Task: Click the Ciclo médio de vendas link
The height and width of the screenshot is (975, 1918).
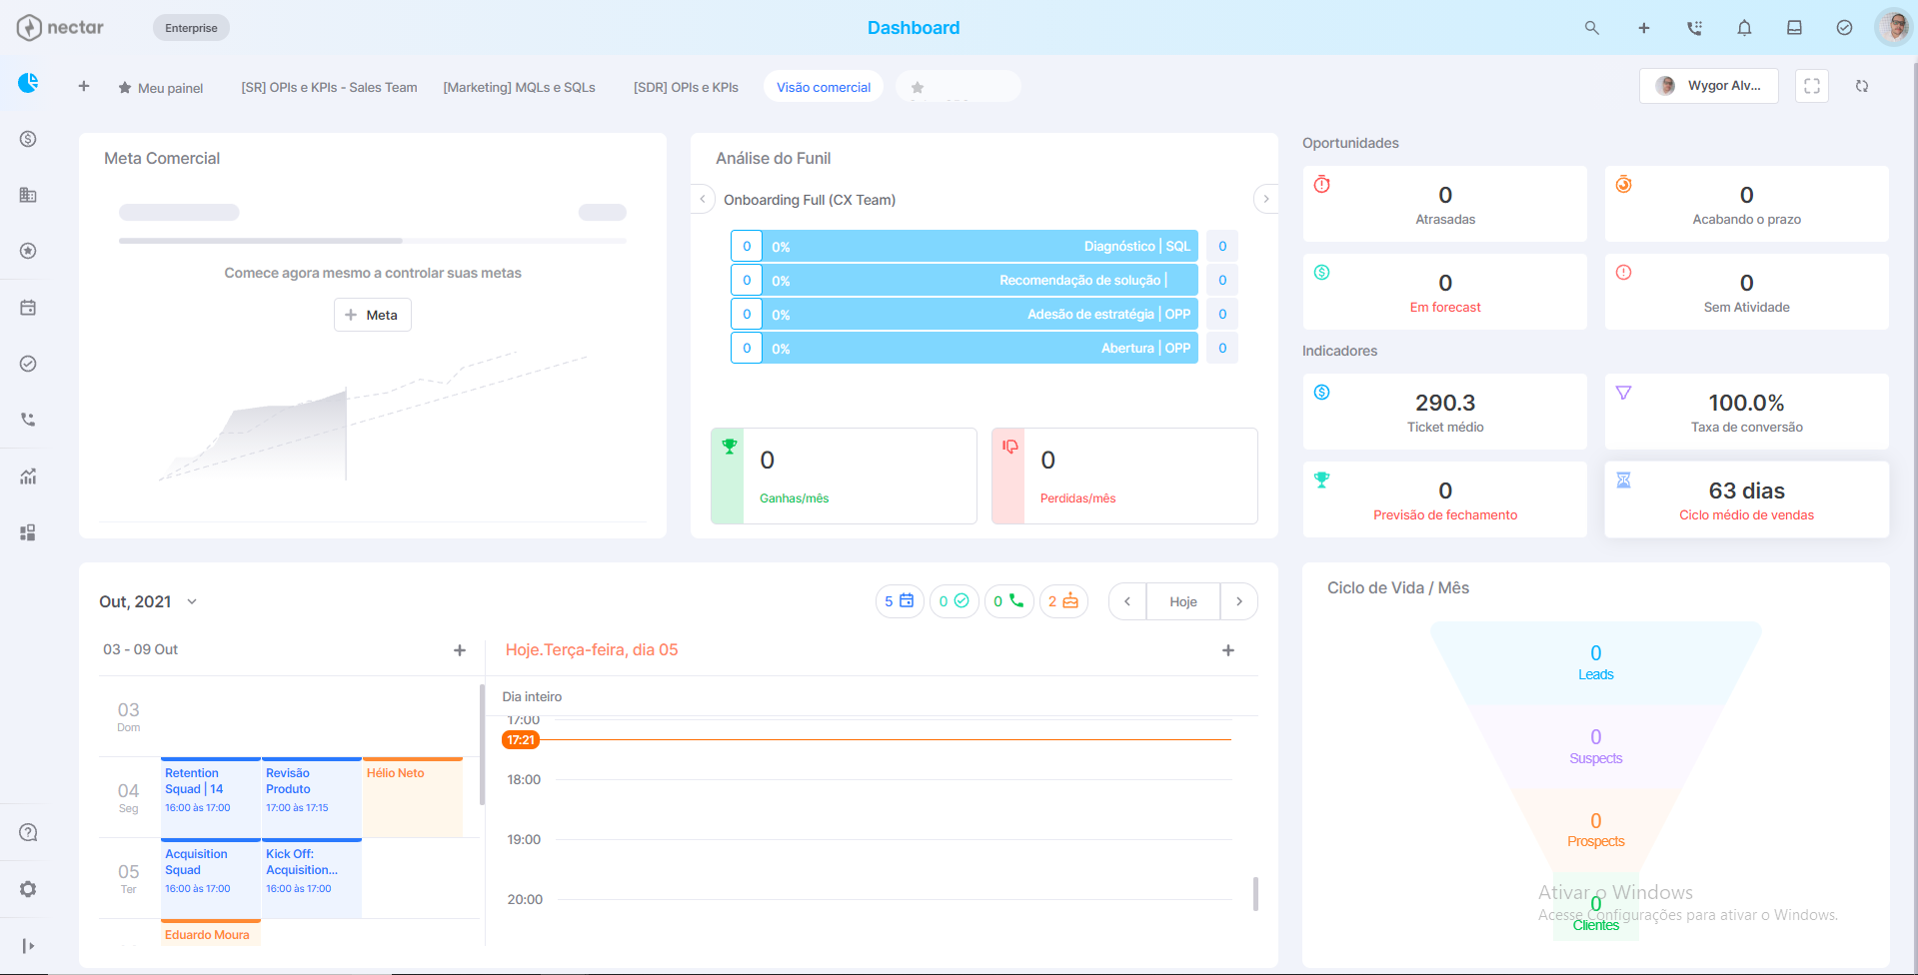Action: point(1746,514)
